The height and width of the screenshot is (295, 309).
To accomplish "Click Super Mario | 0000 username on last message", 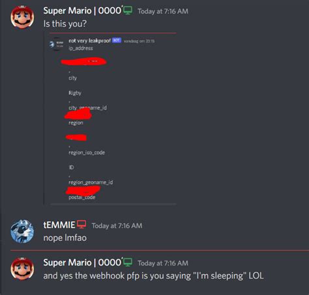I will pos(82,262).
